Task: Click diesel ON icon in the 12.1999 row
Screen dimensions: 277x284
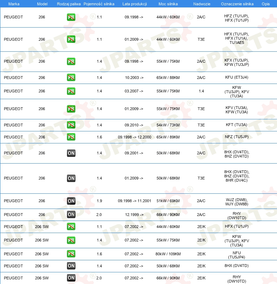Action: pyautogui.click(x=71, y=215)
